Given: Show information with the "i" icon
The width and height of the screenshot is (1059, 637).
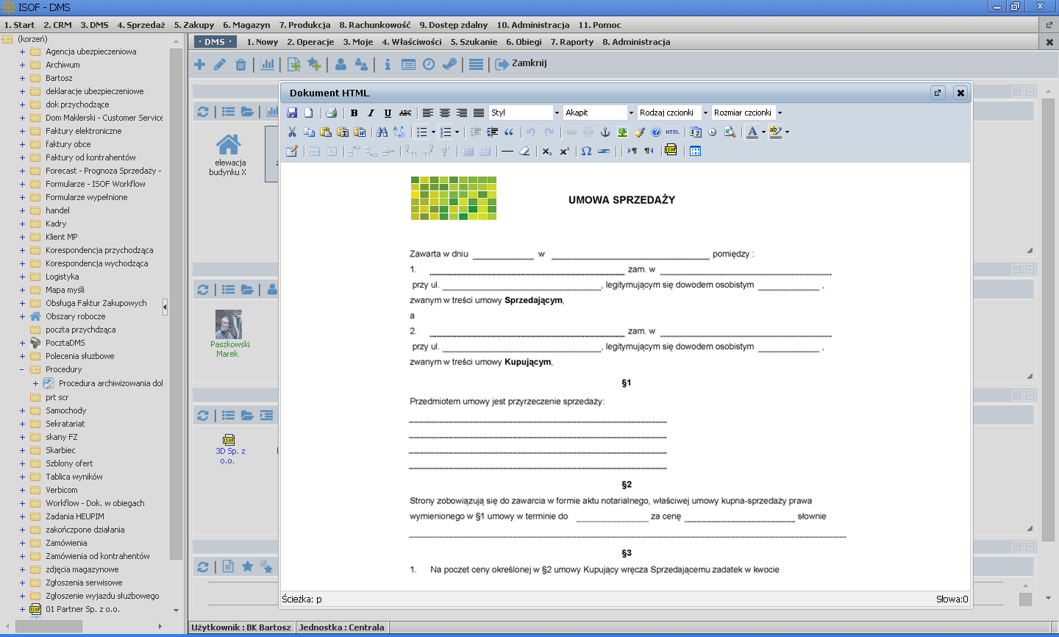Looking at the screenshot, I should pos(388,65).
